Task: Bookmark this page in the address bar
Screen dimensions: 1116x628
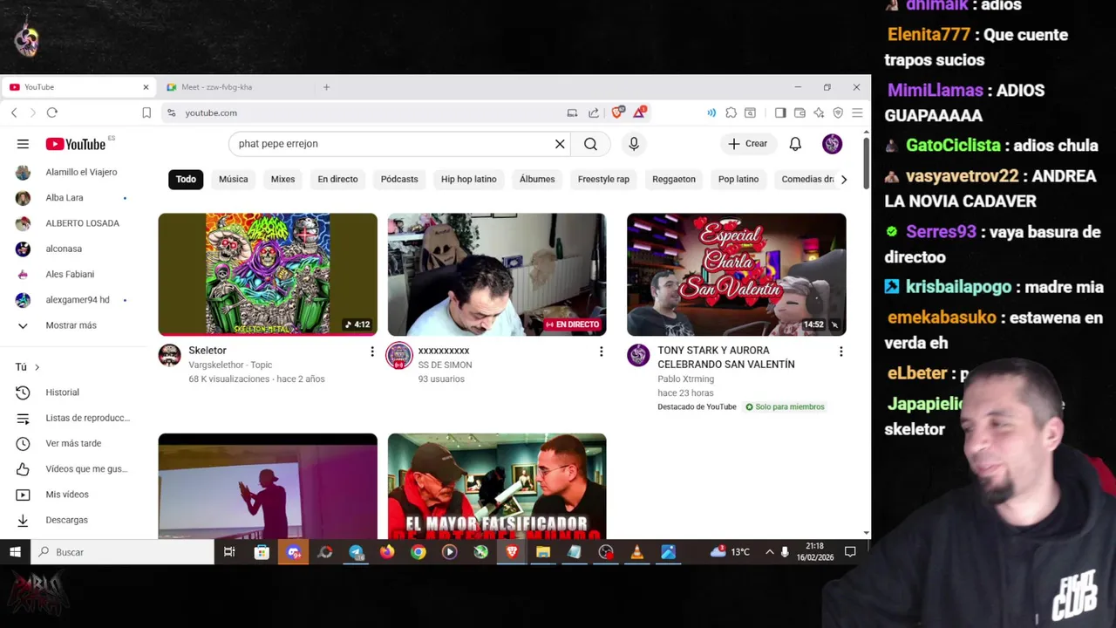Action: 146,113
